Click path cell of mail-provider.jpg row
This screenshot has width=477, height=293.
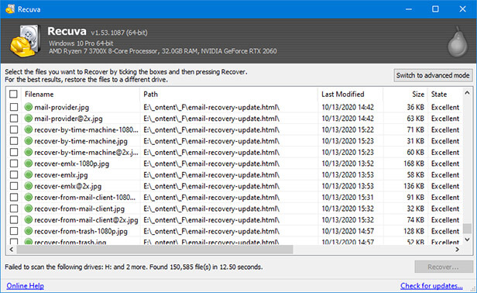[x=211, y=107]
